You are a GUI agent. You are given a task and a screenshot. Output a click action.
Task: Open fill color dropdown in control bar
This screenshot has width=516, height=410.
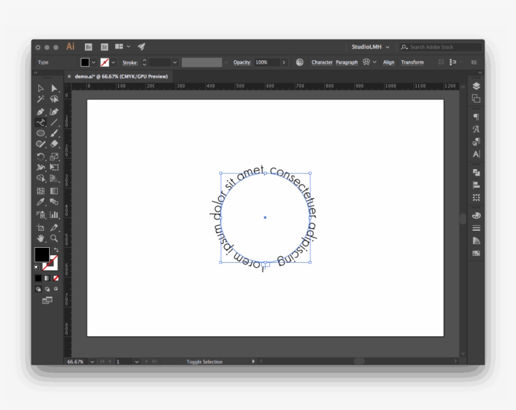click(x=94, y=62)
